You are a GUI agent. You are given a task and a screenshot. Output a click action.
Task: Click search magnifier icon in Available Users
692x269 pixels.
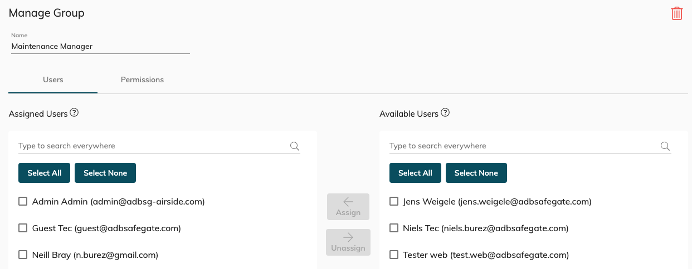coord(665,146)
